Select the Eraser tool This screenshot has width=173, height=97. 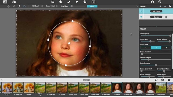pyautogui.click(x=19, y=6)
